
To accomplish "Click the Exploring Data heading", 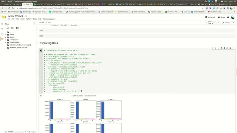I will 49,43.
